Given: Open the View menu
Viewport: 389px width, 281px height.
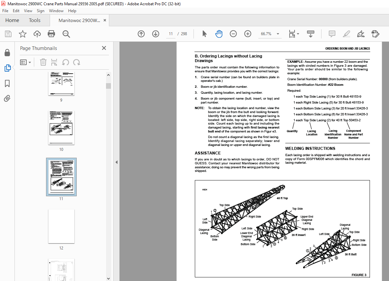Looking at the screenshot, I should click(28, 11).
